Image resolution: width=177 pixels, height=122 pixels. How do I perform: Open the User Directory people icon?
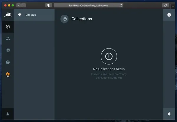click(8, 38)
